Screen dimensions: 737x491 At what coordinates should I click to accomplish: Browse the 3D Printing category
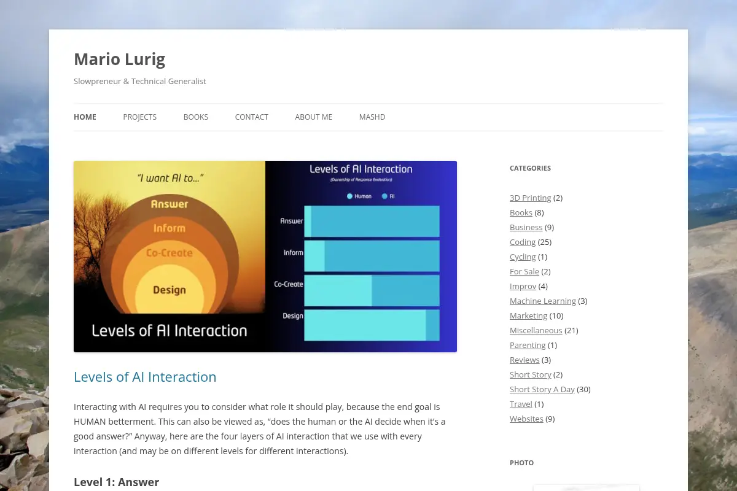point(530,198)
